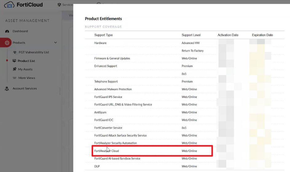Click the FortiCloud cloud logo icon
Screen dimensions: 290x172
click(x=10, y=5)
